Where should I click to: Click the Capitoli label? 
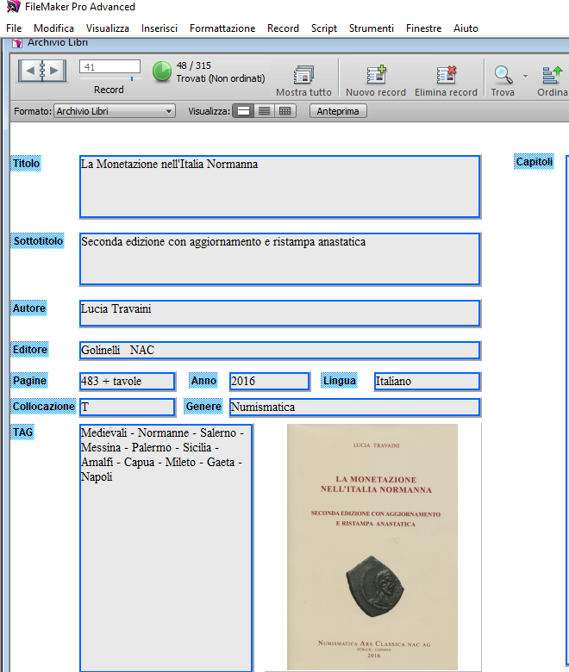pos(534,162)
